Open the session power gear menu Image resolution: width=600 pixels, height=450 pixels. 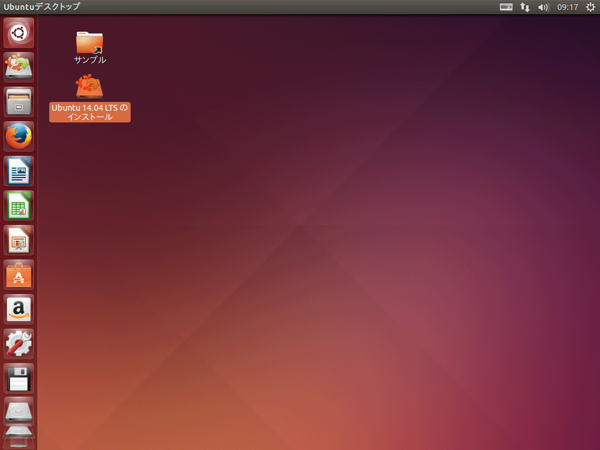point(591,7)
